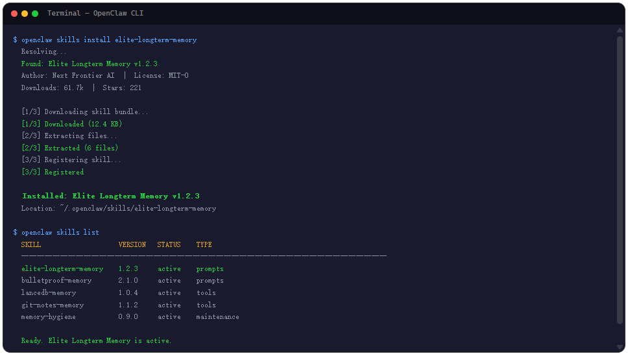Click 'Author: Next Frontier AI' text
The height and width of the screenshot is (354, 628).
point(67,76)
